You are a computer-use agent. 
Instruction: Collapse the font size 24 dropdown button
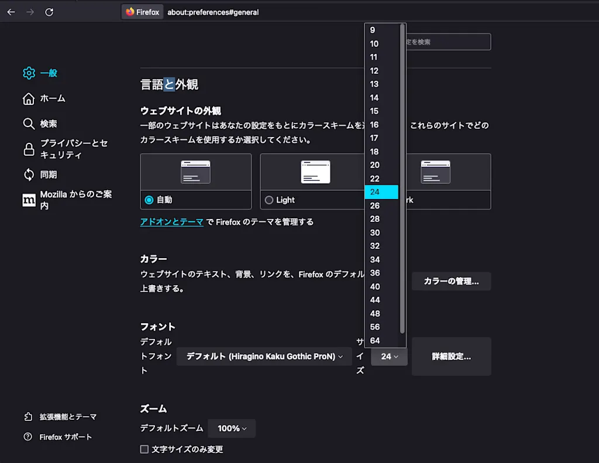389,356
